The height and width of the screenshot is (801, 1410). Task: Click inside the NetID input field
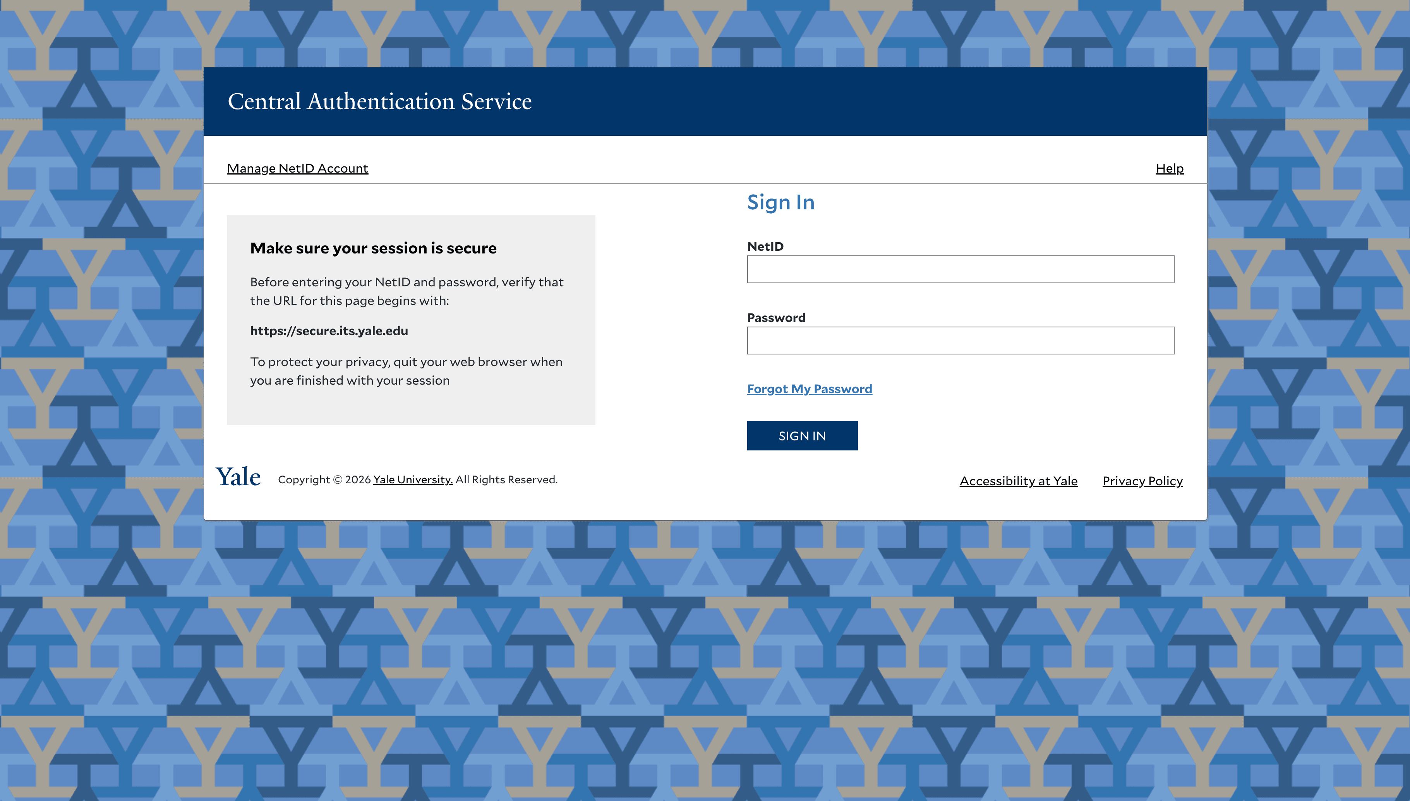[960, 270]
